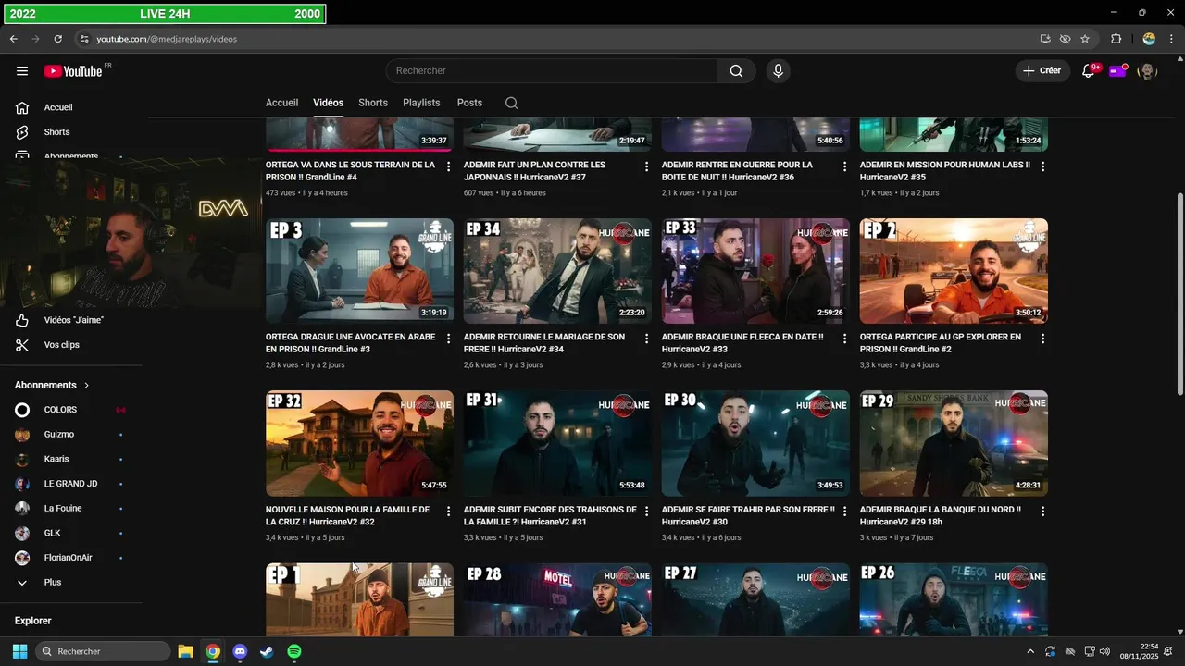
Task: Open options for MARIAGE DE SON FRERE video
Action: (x=647, y=339)
